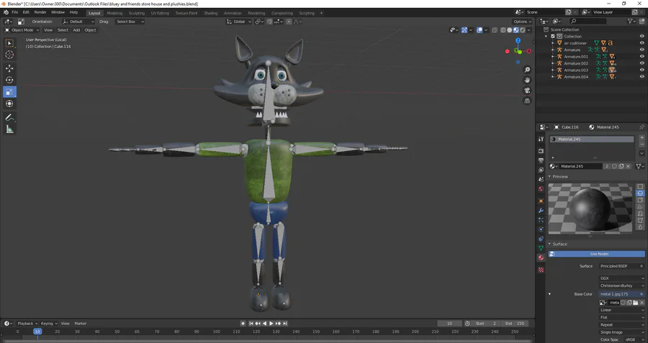This screenshot has width=648, height=343.
Task: Select the Transform tool
Action: click(x=9, y=104)
